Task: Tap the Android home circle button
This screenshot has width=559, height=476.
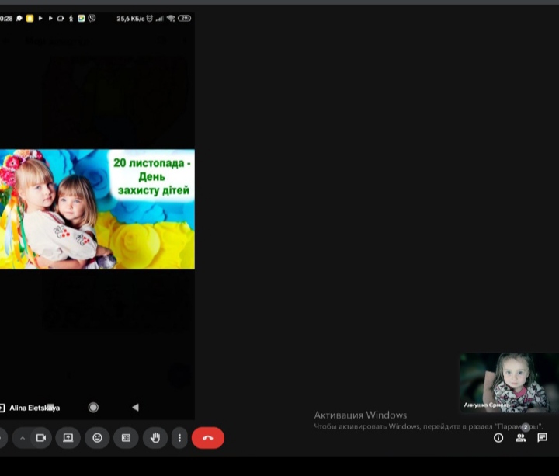Action: (x=93, y=408)
